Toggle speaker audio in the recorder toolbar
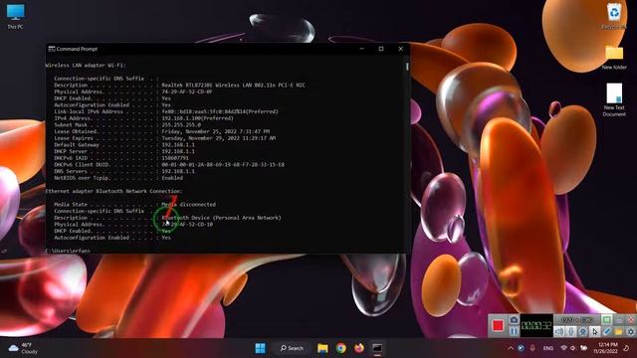Screen dimensions: 637x358 click(x=559, y=331)
